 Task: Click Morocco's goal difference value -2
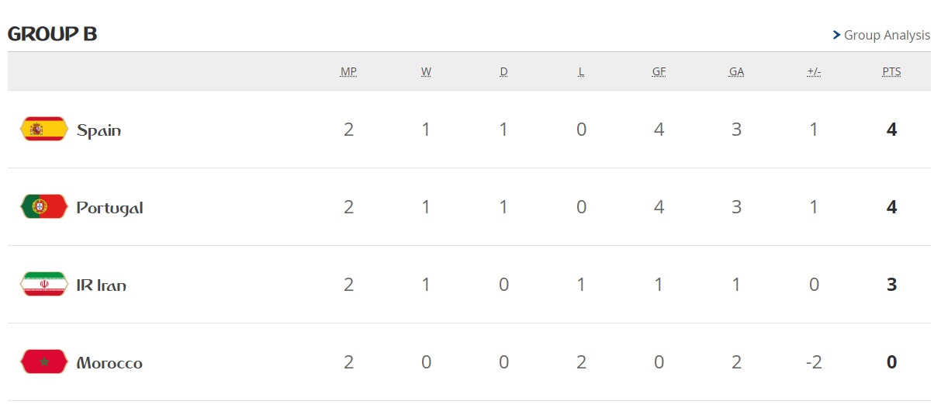pyautogui.click(x=814, y=362)
